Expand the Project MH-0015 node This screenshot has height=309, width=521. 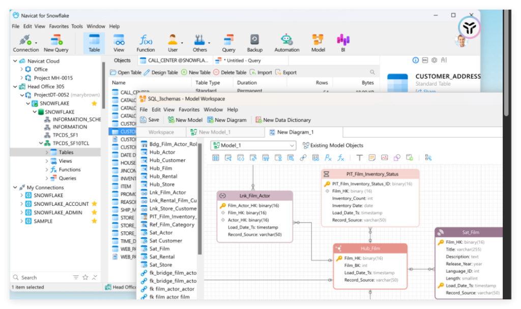tap(21, 78)
